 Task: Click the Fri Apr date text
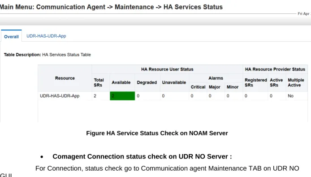click(304, 14)
